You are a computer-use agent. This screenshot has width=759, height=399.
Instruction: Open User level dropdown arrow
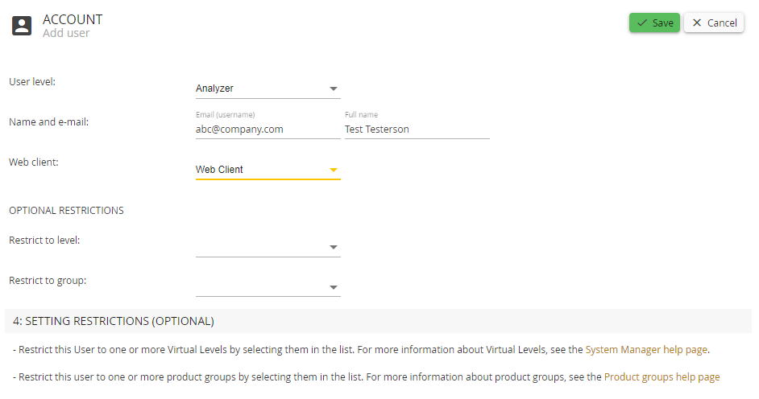tap(333, 88)
